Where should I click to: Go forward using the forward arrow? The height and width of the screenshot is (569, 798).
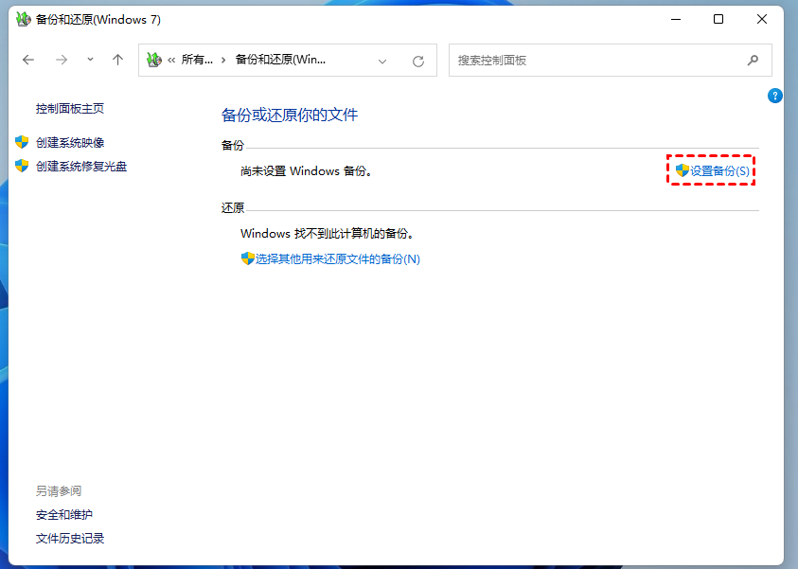(62, 60)
